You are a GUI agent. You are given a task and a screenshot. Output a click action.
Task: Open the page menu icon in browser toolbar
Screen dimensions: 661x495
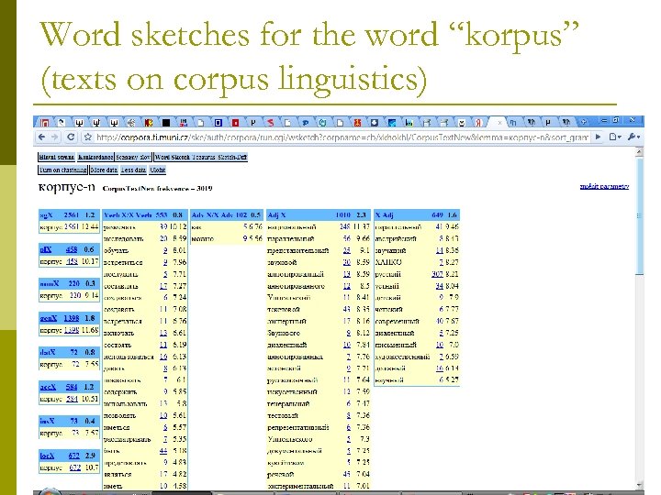tap(615, 137)
